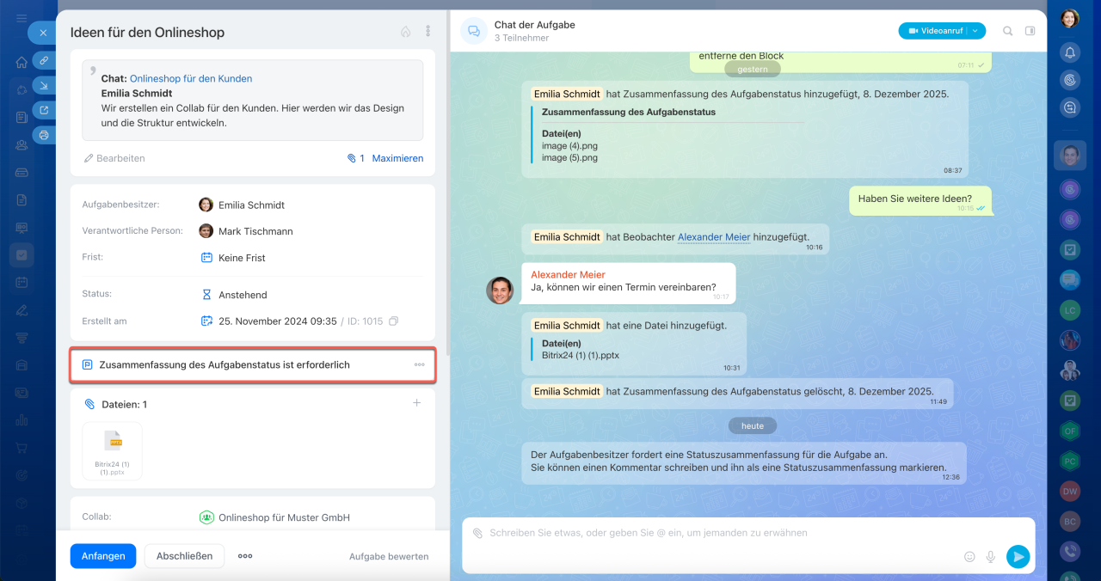This screenshot has height=581, width=1101.
Task: Open image (4).png attachment in chat
Action: point(569,146)
